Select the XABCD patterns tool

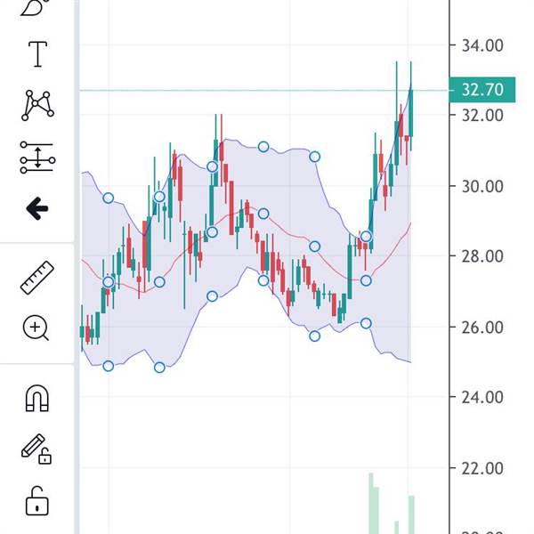[x=37, y=105]
